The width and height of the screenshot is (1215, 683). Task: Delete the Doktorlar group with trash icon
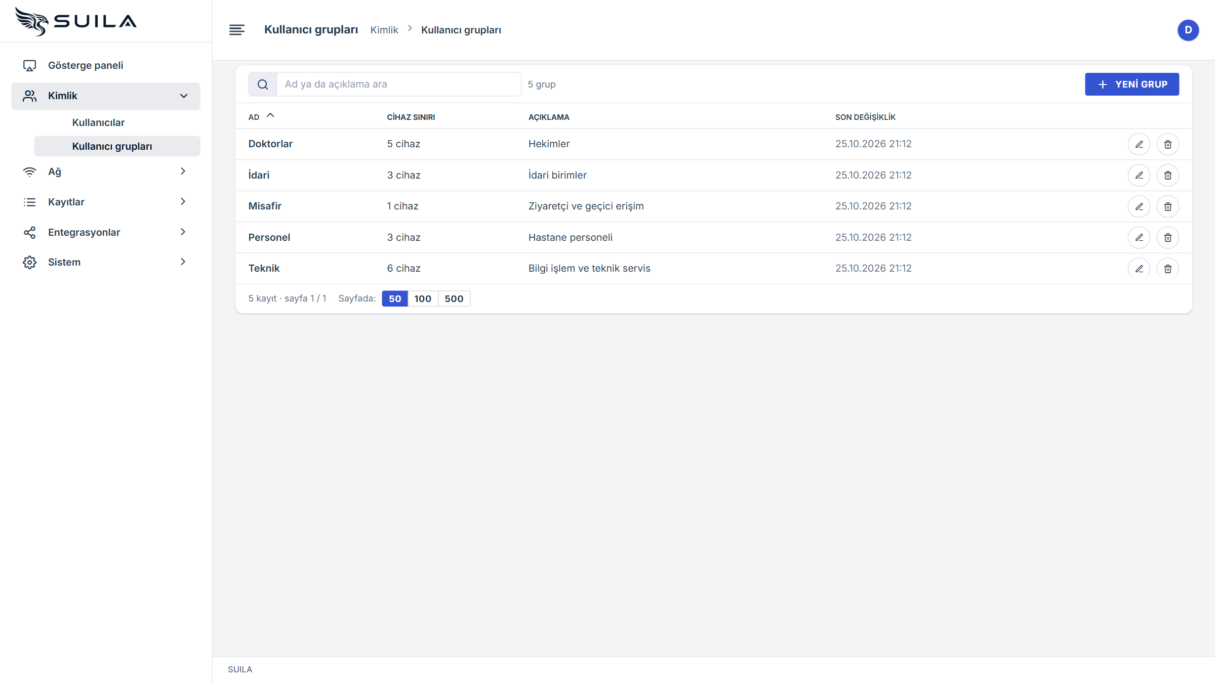[x=1167, y=144]
